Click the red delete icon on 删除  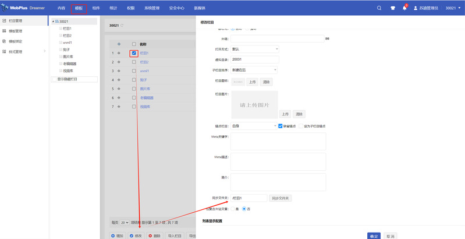click(150, 236)
